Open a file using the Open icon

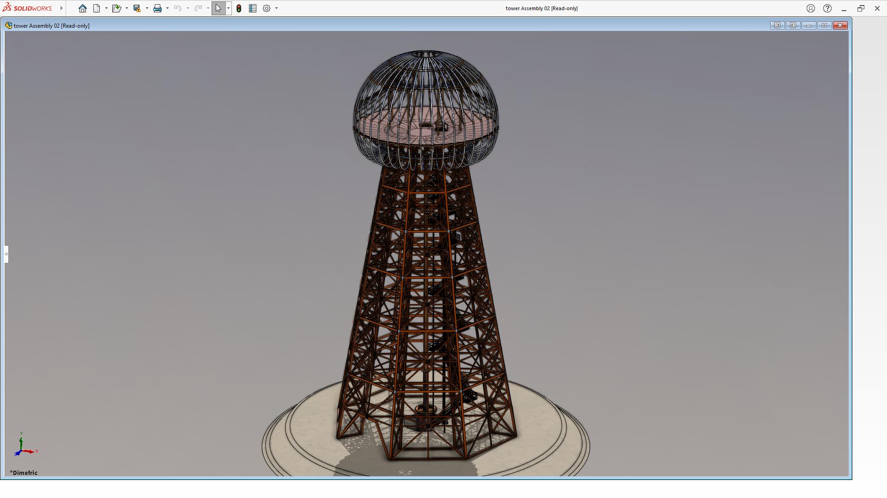coord(116,8)
